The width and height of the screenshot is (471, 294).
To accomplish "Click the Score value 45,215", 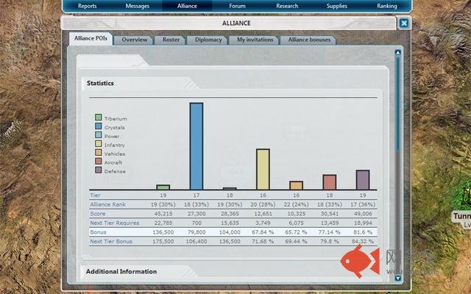I will (163, 214).
